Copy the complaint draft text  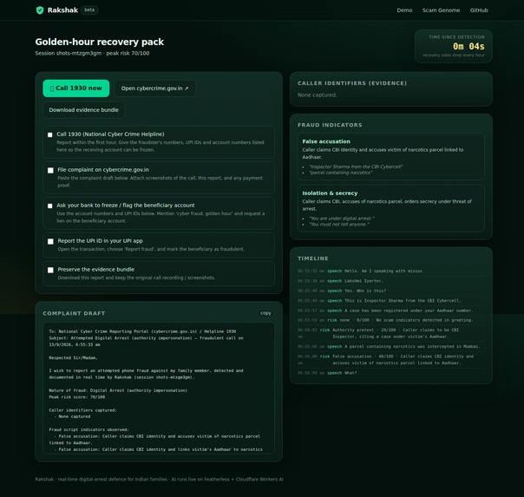(x=265, y=313)
